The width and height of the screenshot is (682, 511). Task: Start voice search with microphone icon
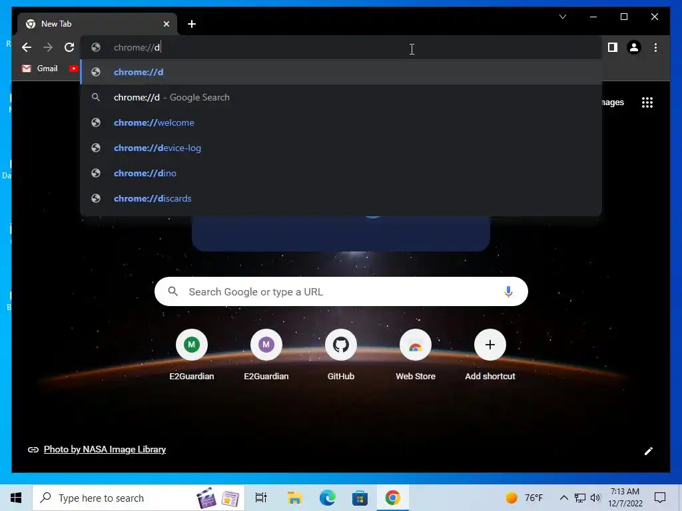pos(508,291)
